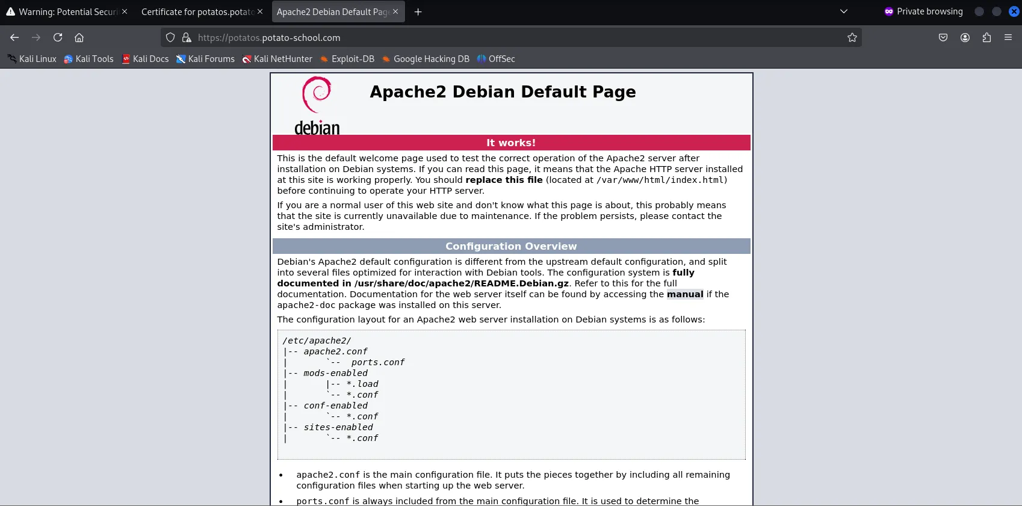Click the ports.conf entry in config tree
The image size is (1022, 506).
[x=378, y=362]
